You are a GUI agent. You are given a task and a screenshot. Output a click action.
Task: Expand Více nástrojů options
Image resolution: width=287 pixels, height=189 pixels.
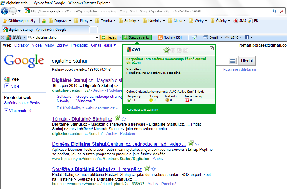[18, 111]
